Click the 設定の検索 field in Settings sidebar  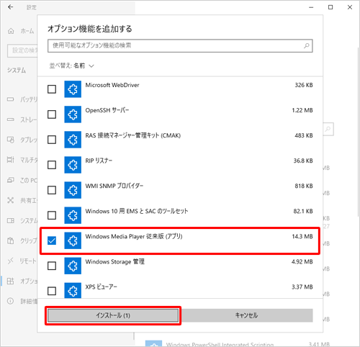click(22, 50)
